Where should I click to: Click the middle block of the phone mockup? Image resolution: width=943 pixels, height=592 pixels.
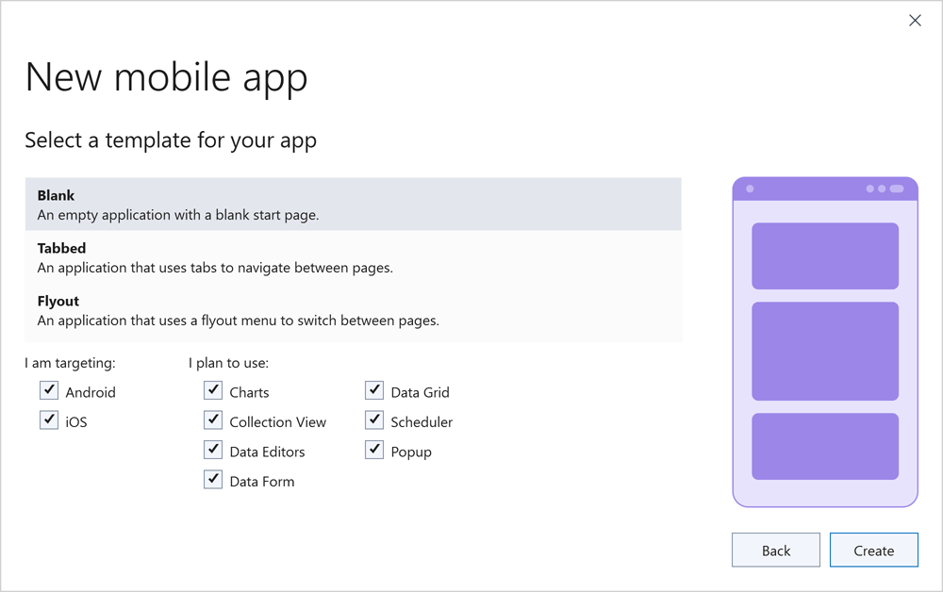click(825, 352)
